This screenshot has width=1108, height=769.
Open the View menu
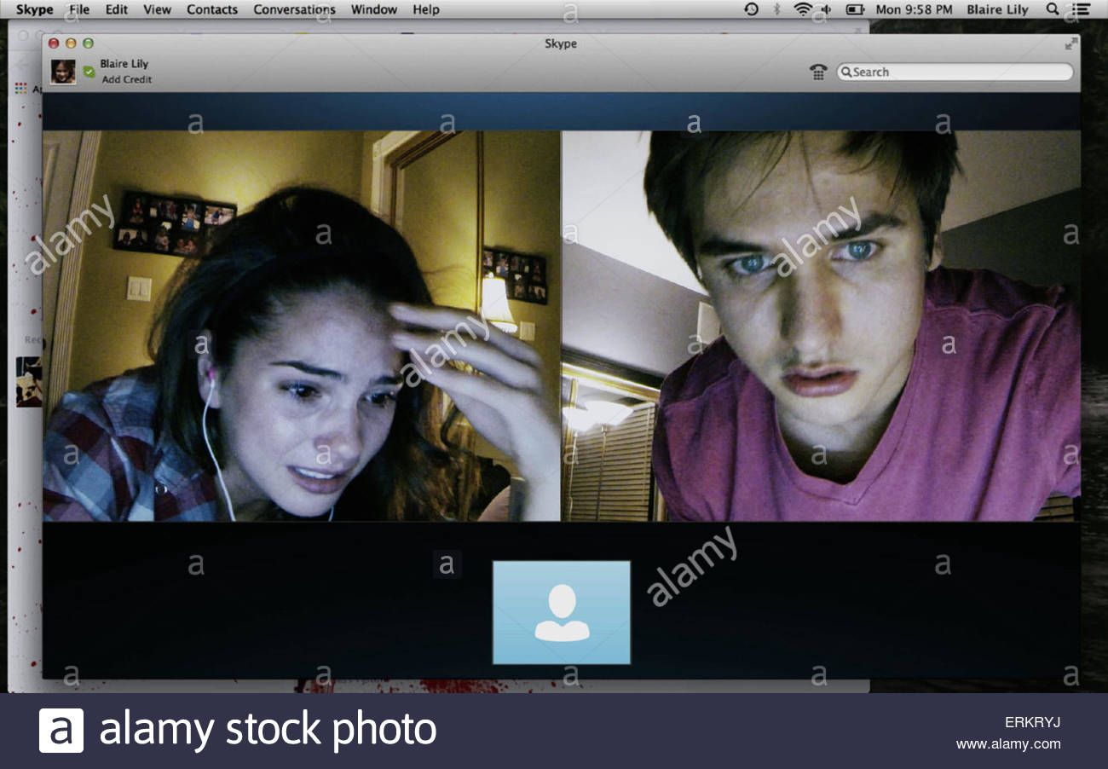157,9
